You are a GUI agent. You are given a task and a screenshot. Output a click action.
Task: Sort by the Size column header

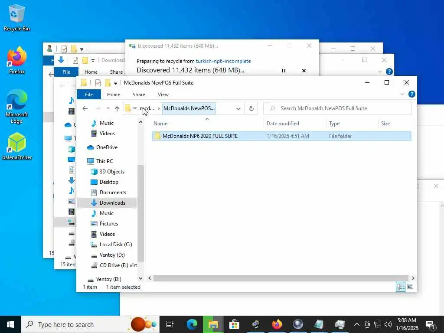click(x=385, y=124)
